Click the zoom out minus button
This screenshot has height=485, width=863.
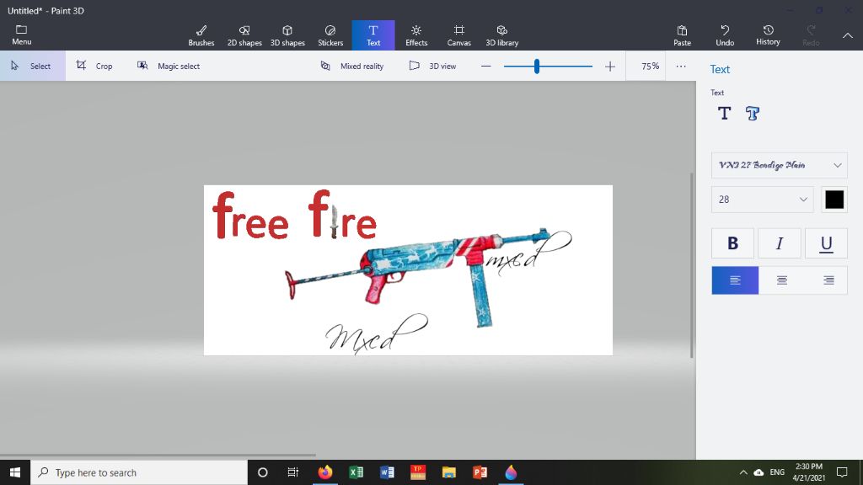[486, 66]
